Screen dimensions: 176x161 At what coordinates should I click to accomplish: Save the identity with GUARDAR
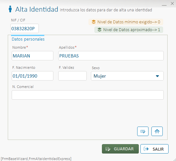coord(120,149)
